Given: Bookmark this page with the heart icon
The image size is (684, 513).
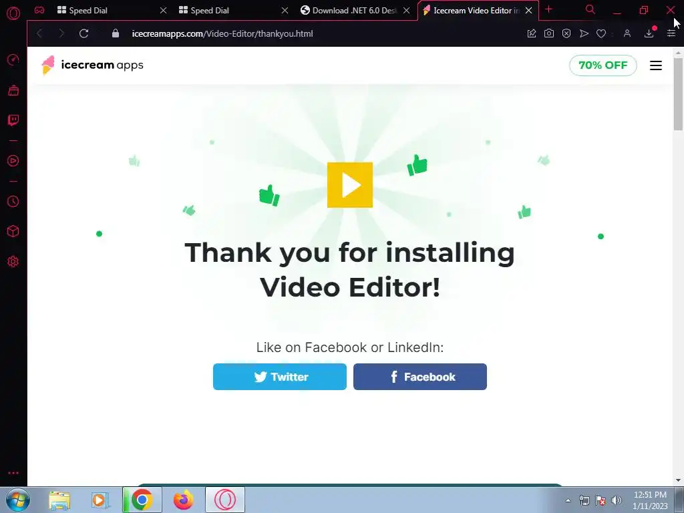Looking at the screenshot, I should 601,33.
